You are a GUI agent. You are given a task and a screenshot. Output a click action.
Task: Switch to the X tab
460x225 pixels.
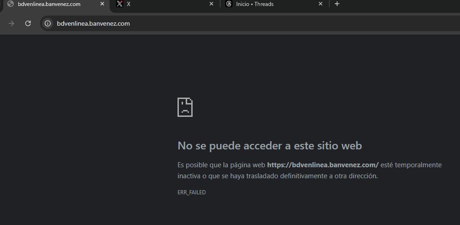click(165, 4)
